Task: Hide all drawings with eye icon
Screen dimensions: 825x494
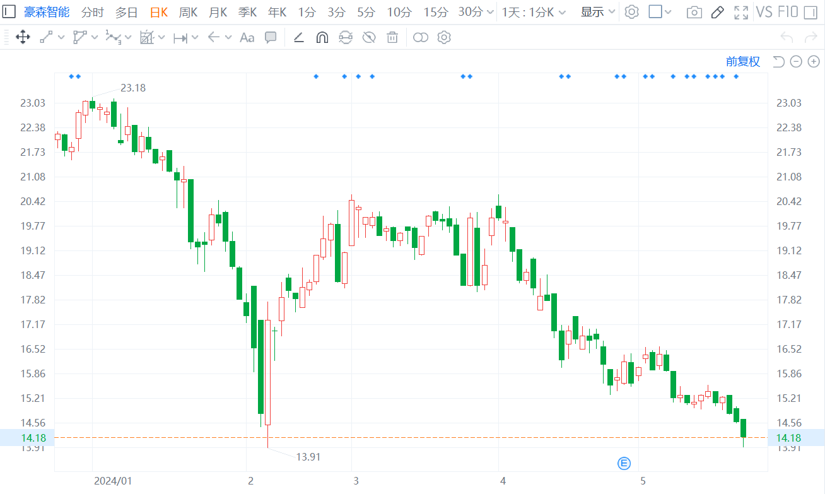Action: 369,38
